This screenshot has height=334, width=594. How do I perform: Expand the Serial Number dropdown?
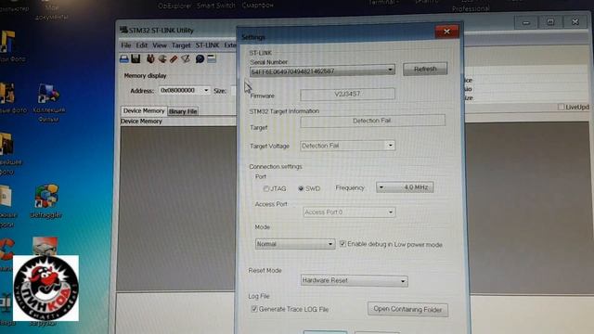click(390, 71)
